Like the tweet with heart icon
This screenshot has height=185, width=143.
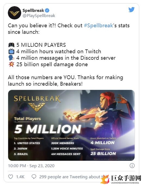pos(11,177)
